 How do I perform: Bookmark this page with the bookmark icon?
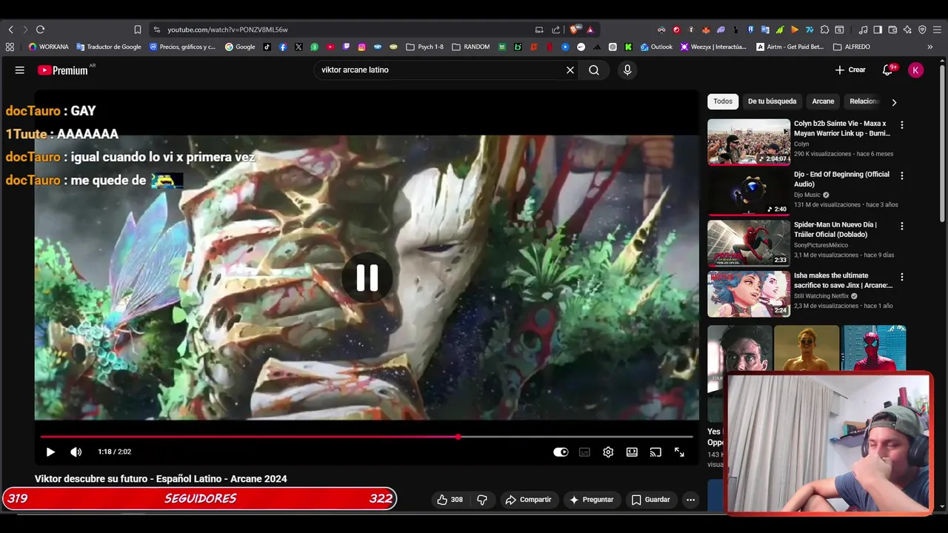(138, 30)
